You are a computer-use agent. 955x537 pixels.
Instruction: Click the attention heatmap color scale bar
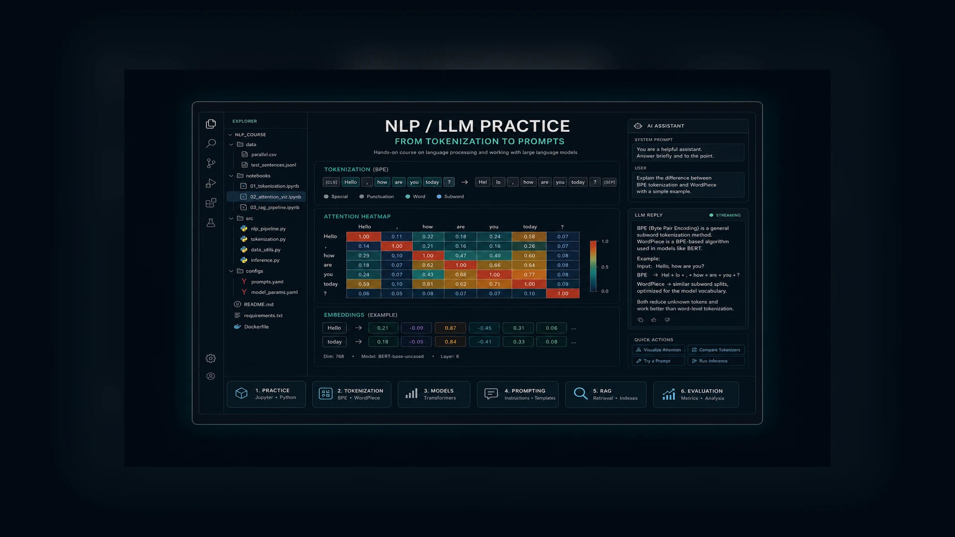point(593,266)
